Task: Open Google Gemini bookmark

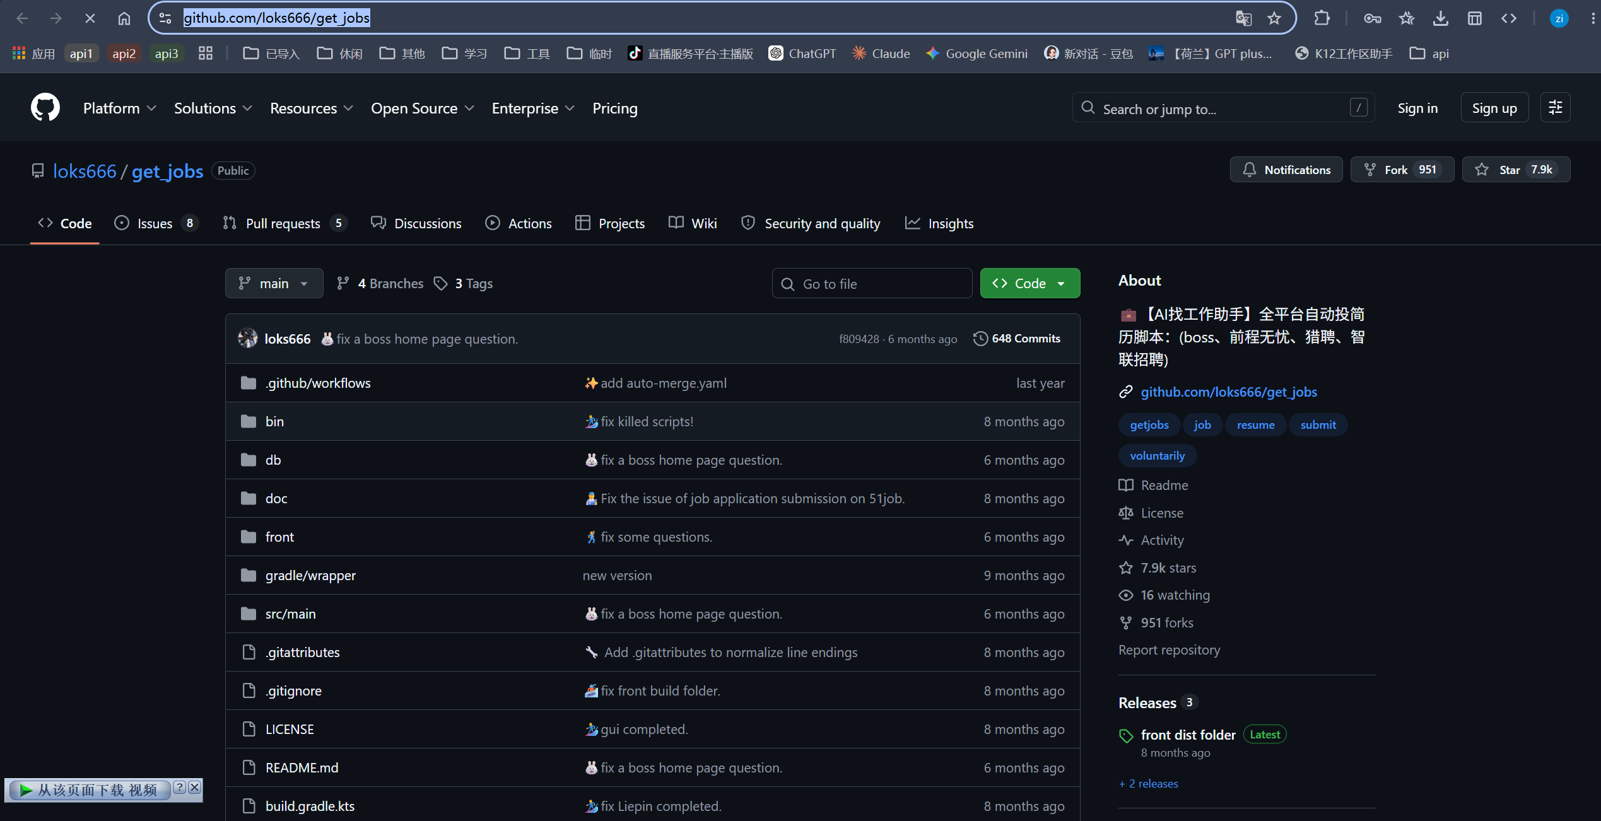Action: point(976,54)
